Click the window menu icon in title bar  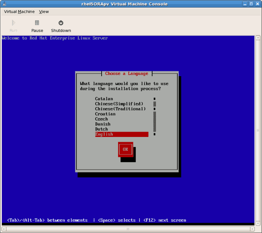coord(4,4)
